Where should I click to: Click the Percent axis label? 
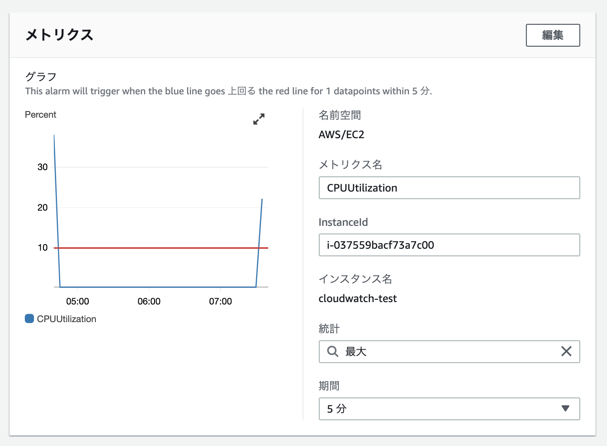[x=41, y=115]
